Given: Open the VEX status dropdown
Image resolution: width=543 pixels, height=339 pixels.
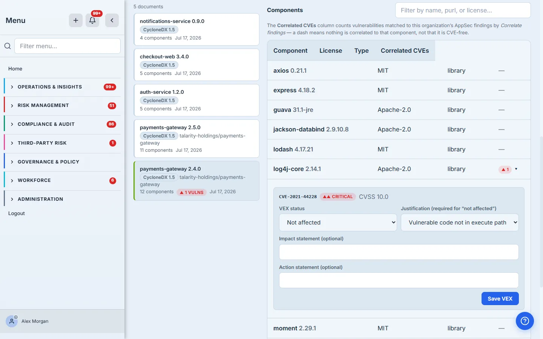Looking at the screenshot, I should (338, 223).
